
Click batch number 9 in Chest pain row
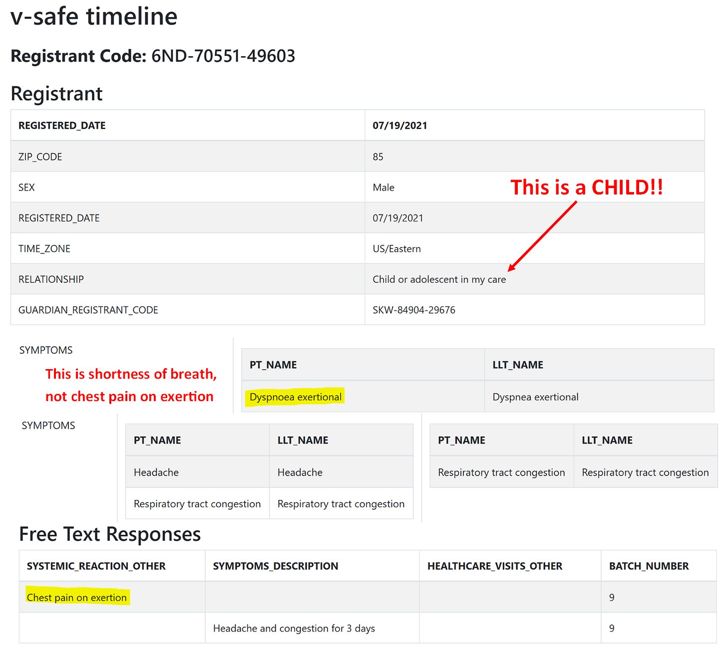click(x=659, y=597)
